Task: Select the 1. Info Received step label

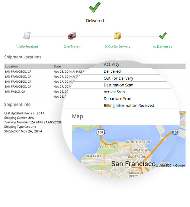Action: tap(27, 46)
